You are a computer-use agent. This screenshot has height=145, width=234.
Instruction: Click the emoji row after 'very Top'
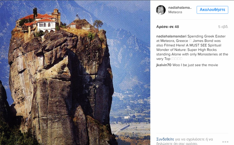(177, 59)
